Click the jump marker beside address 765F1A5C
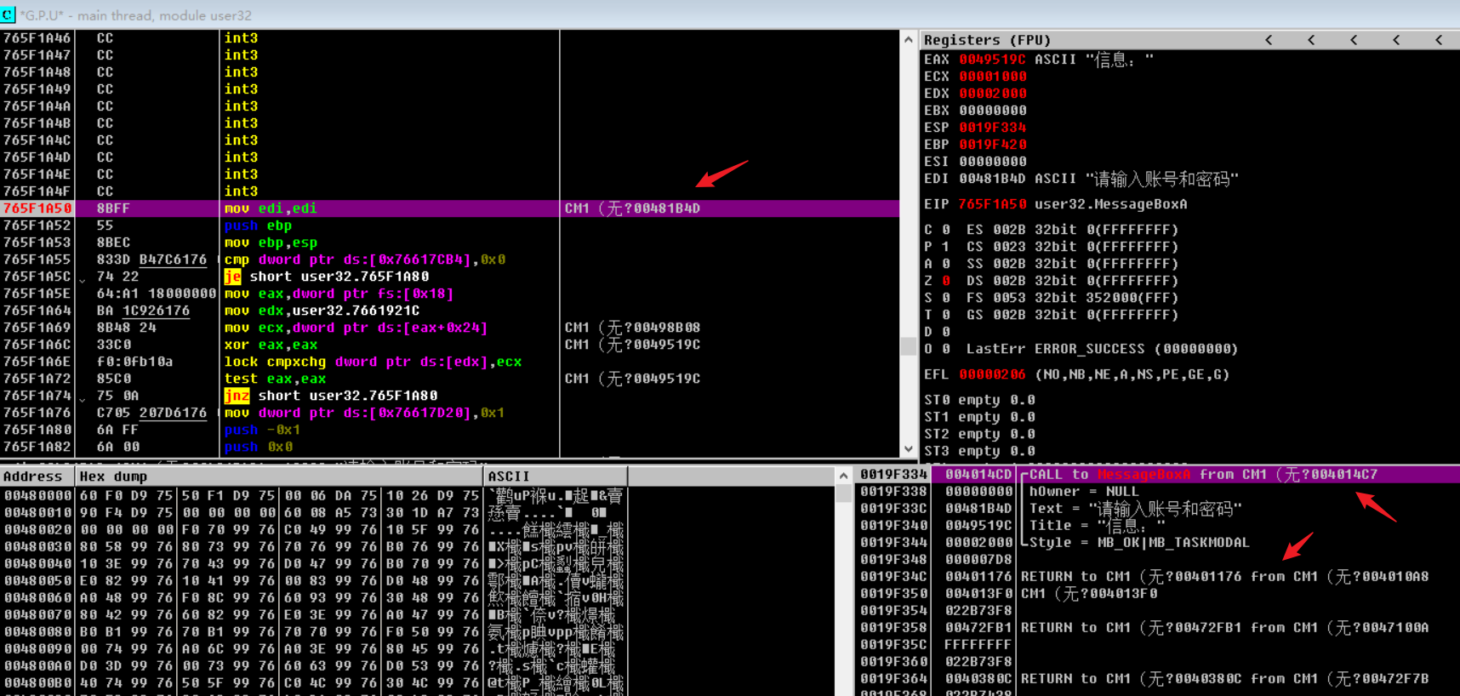This screenshot has height=696, width=1460. coord(83,279)
